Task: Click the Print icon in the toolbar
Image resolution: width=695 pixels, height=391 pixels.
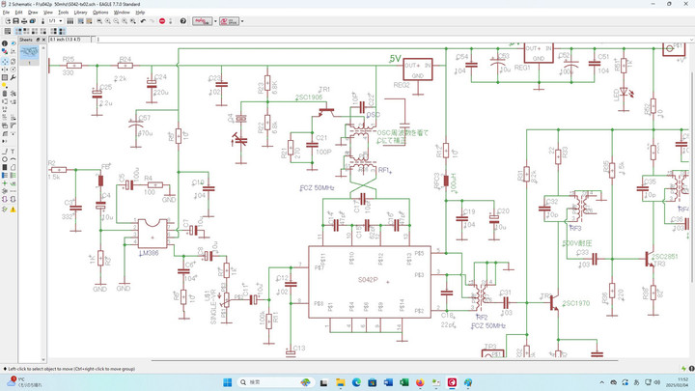Action: tap(26, 20)
